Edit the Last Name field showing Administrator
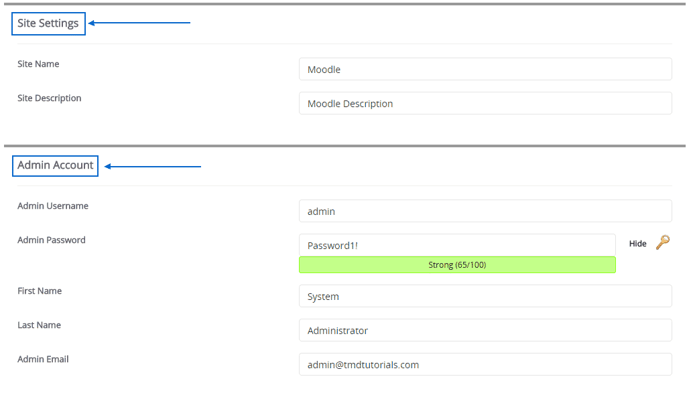 point(485,330)
